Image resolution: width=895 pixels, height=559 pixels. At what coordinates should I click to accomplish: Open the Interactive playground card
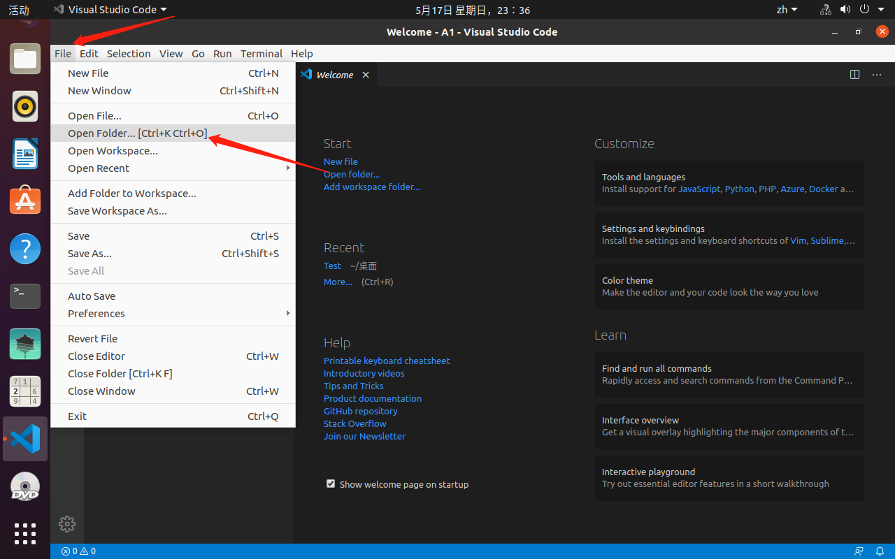[x=729, y=478]
